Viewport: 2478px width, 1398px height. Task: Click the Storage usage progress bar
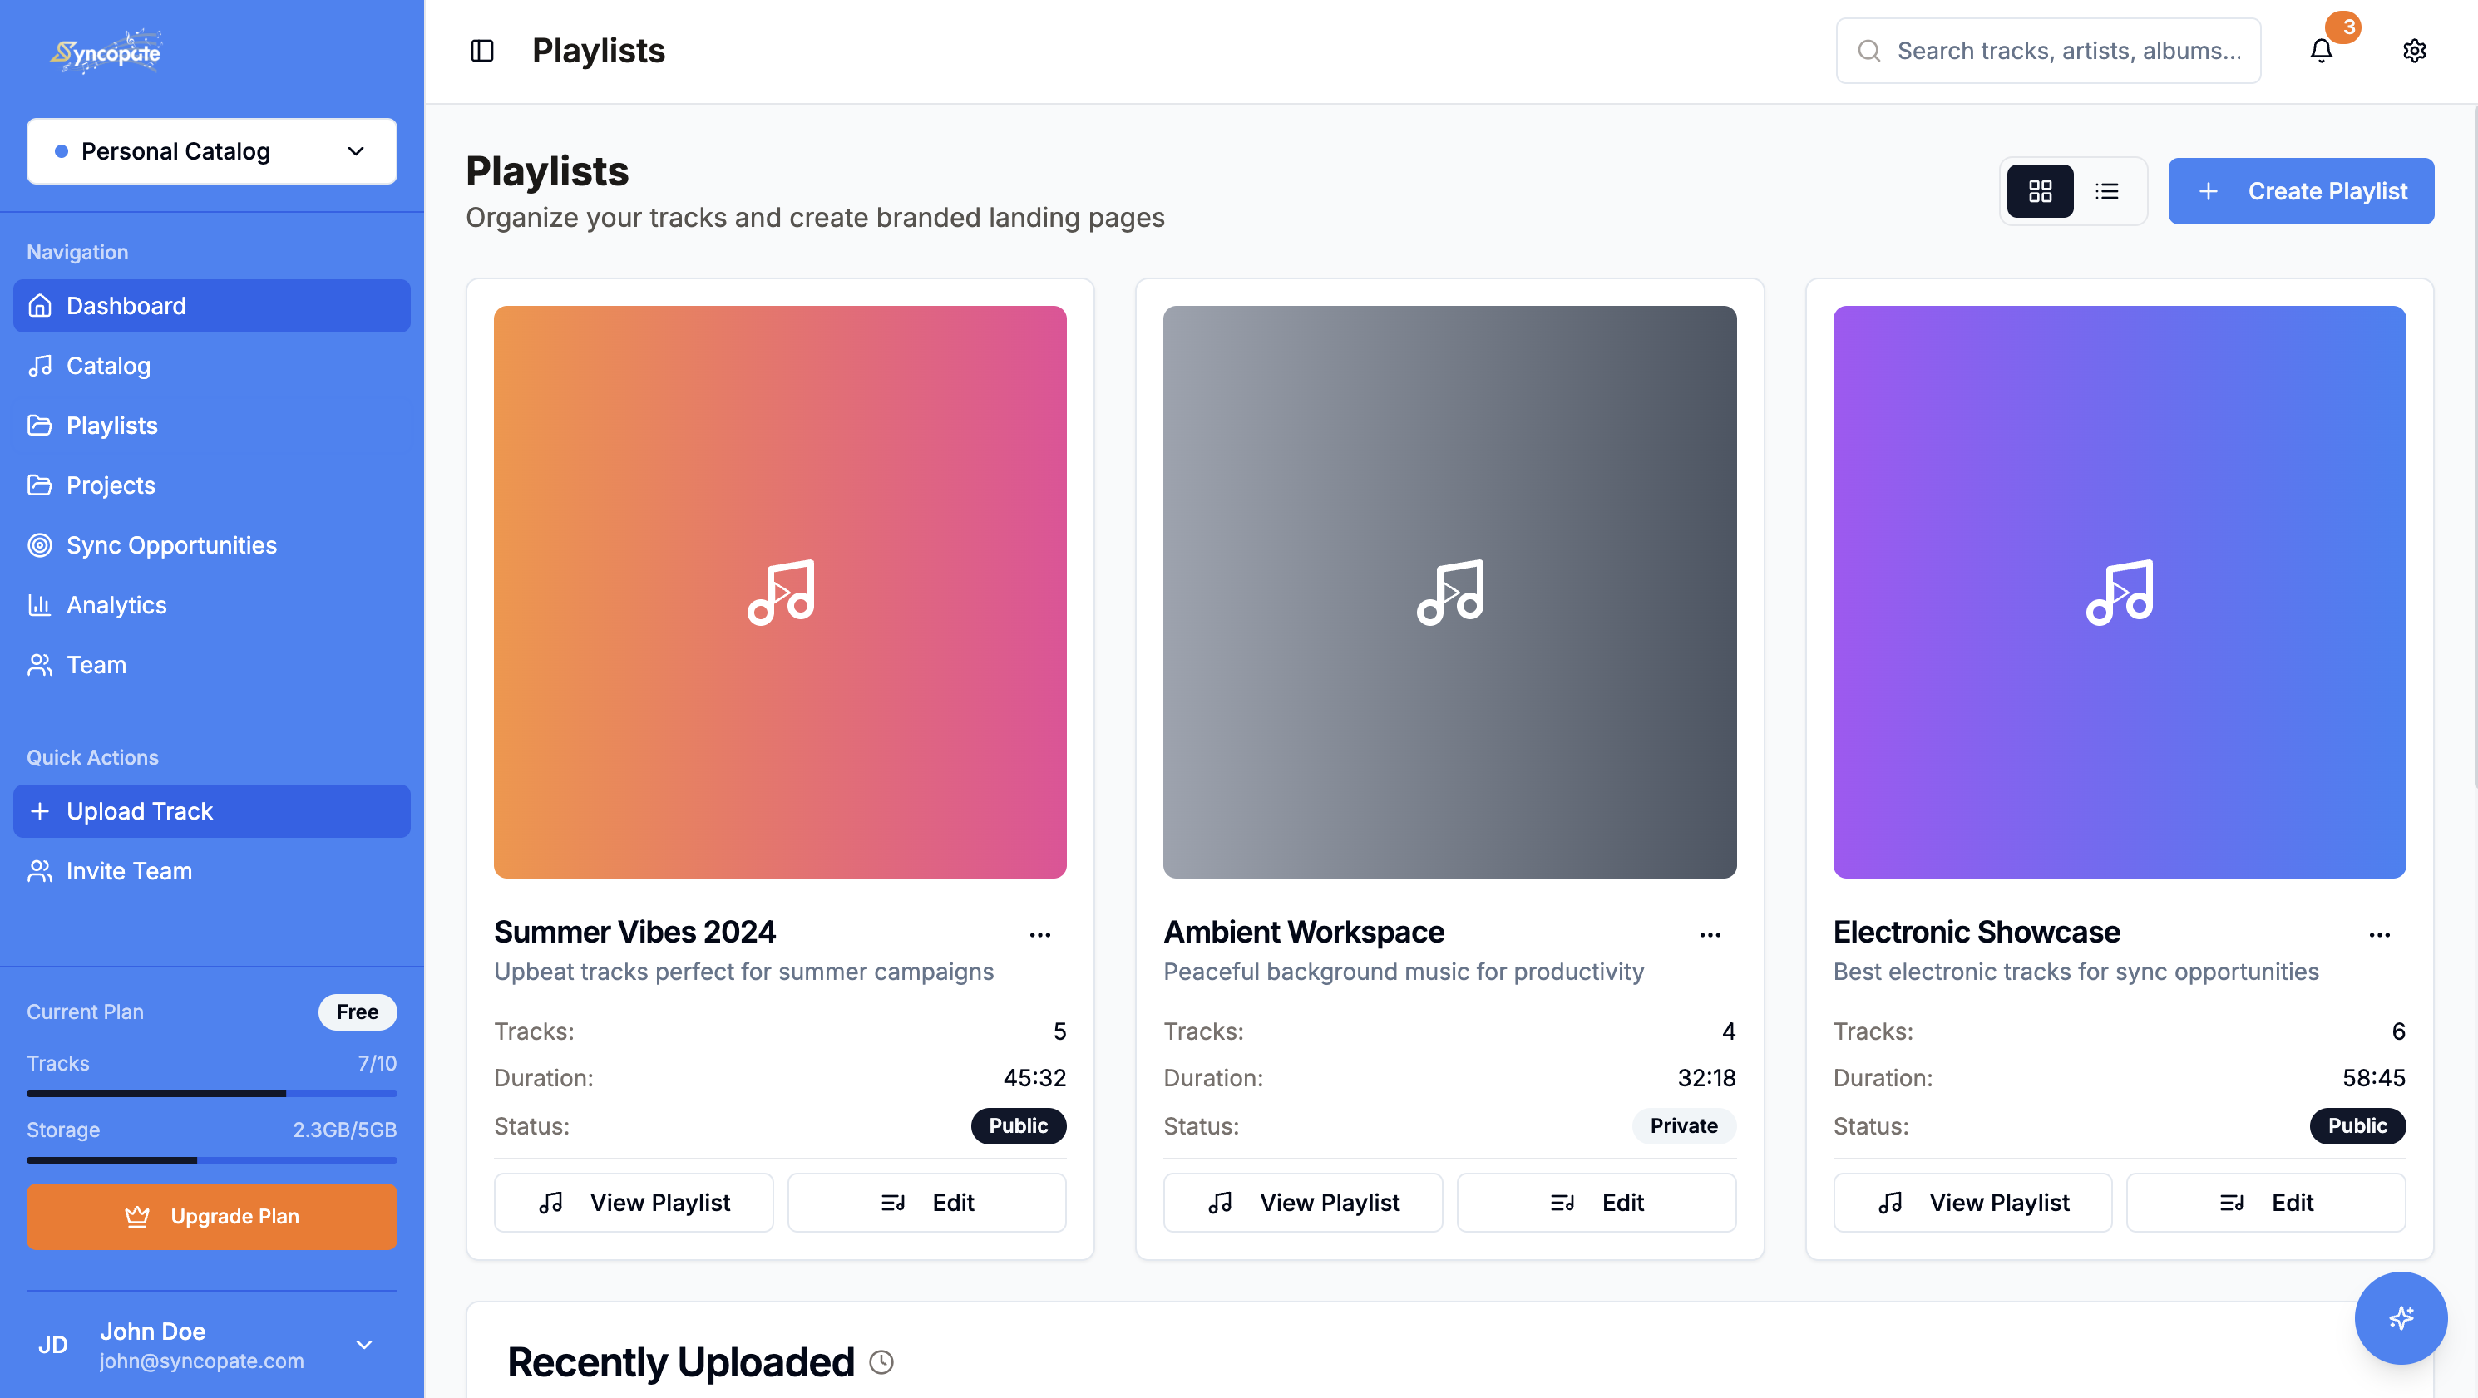point(212,1160)
